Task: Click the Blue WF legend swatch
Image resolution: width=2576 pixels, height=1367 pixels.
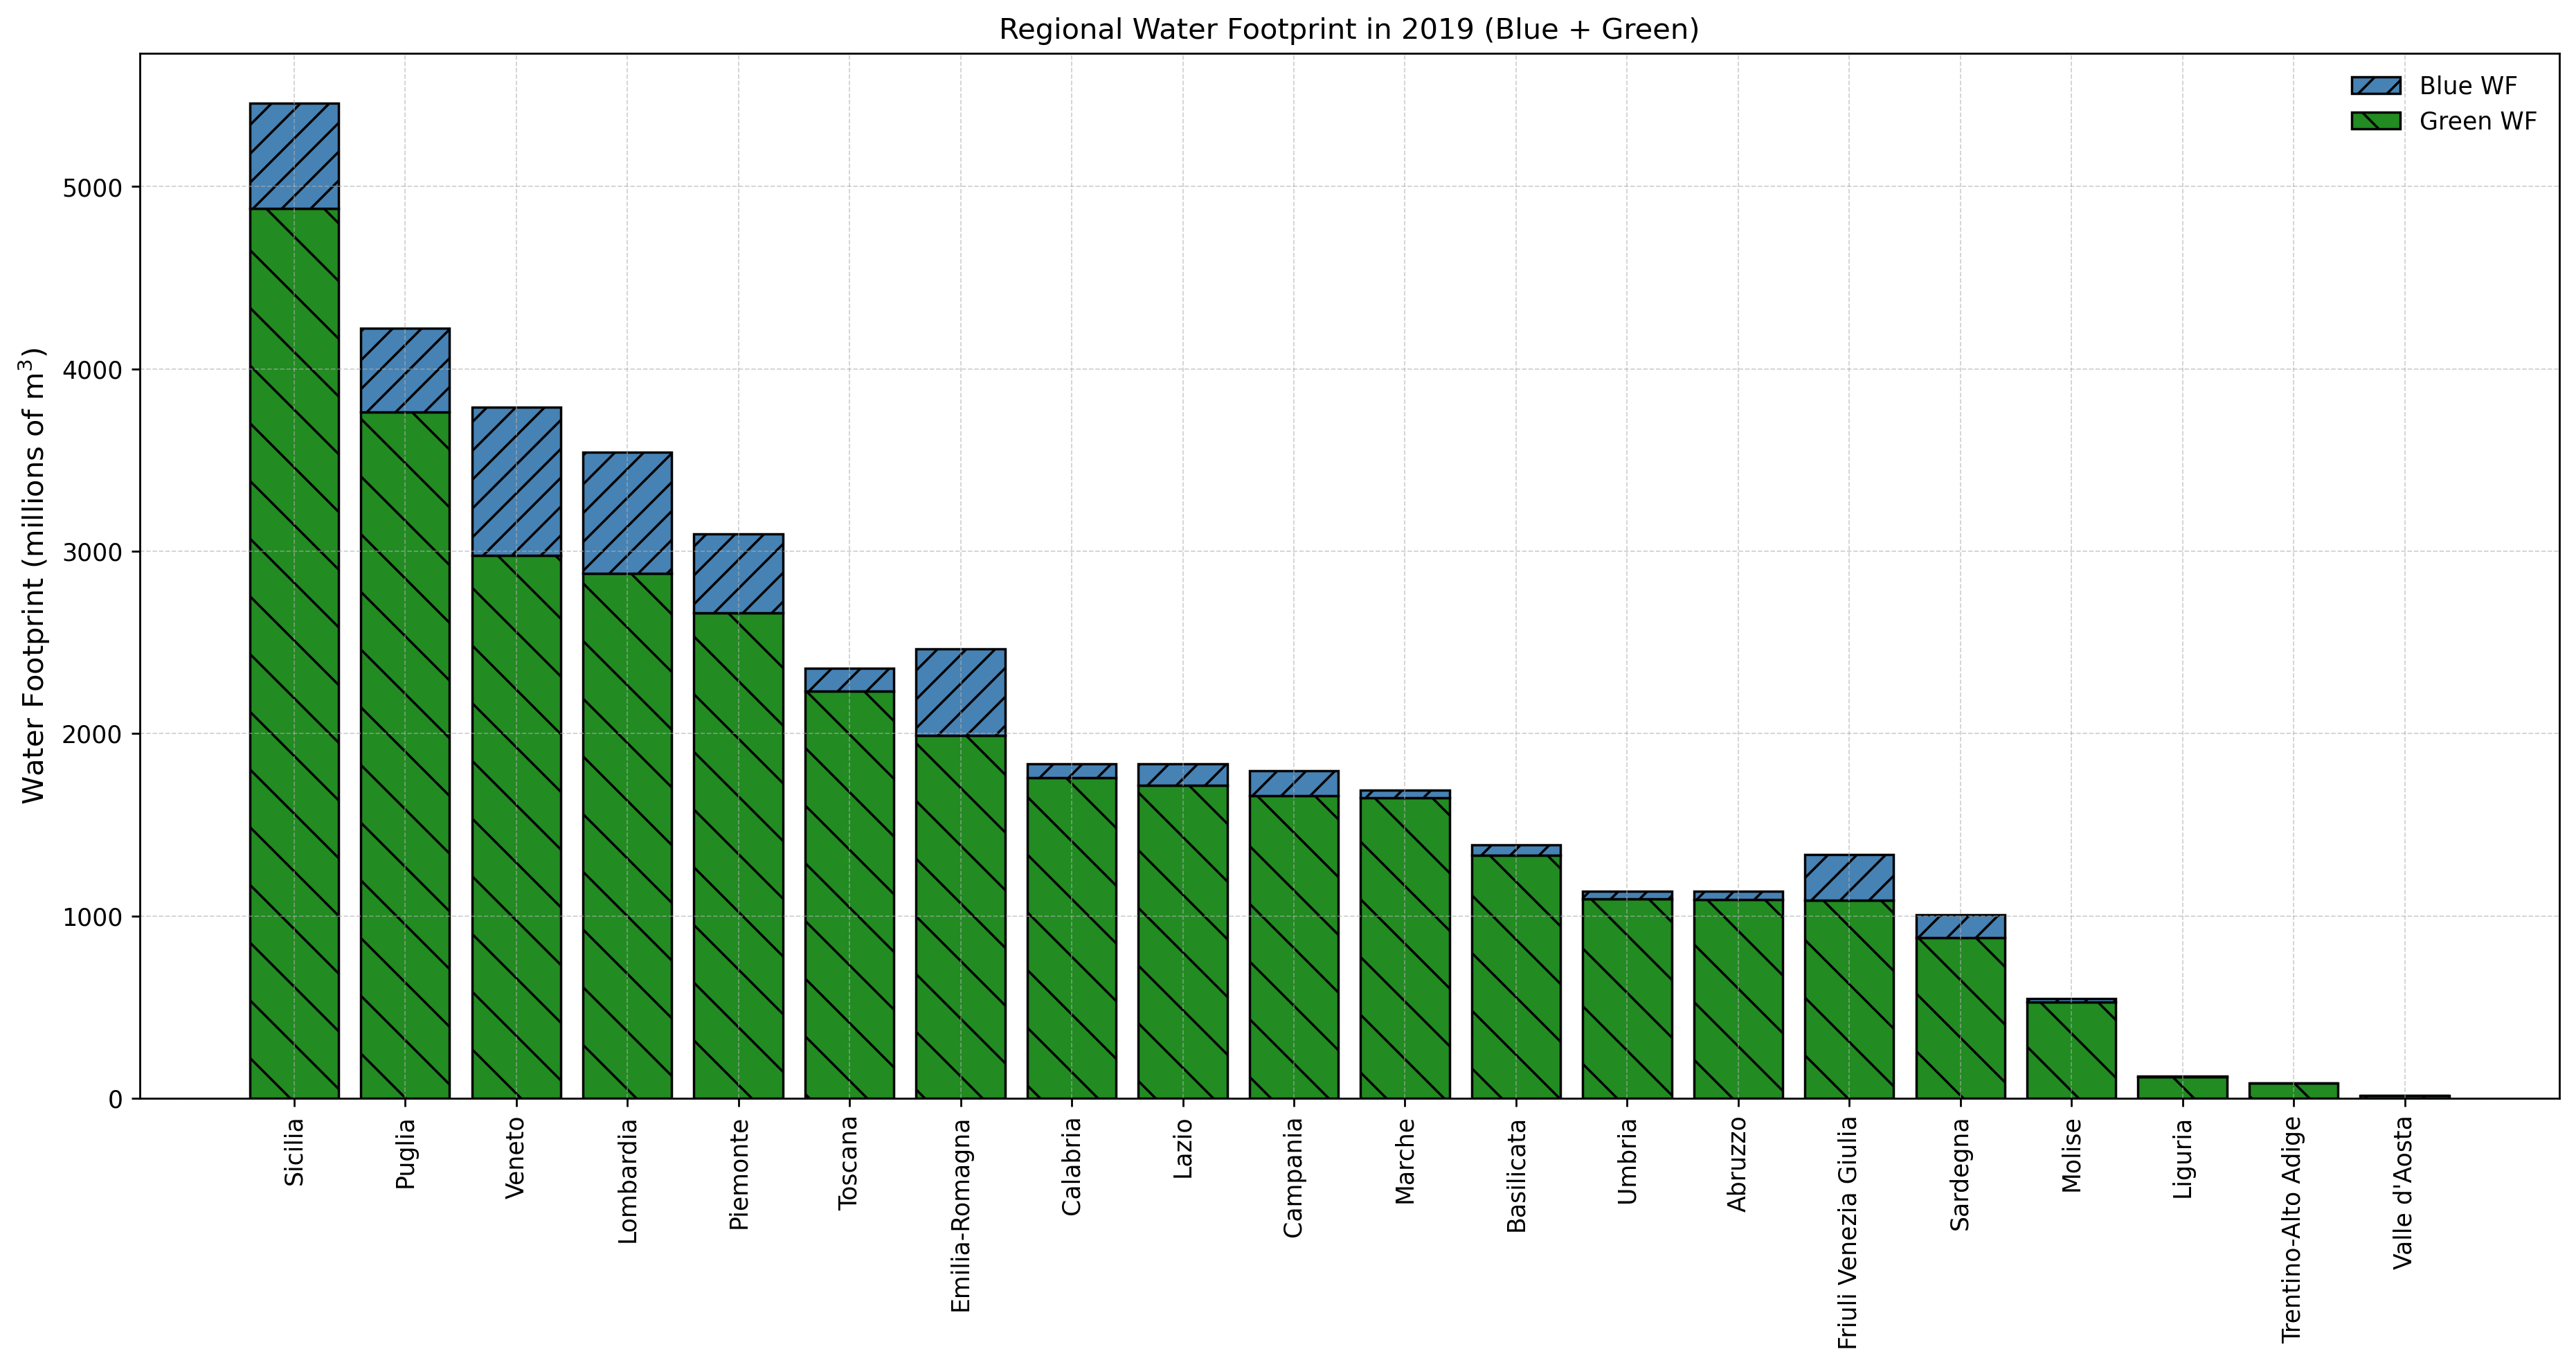Action: (x=2375, y=86)
